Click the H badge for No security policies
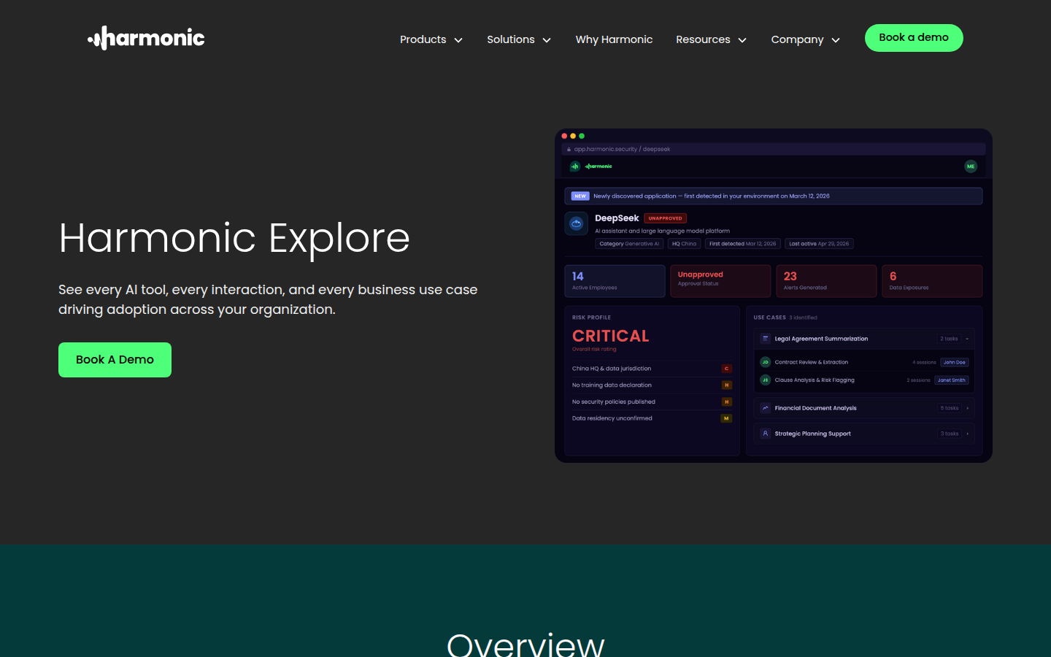The height and width of the screenshot is (657, 1051). (726, 401)
